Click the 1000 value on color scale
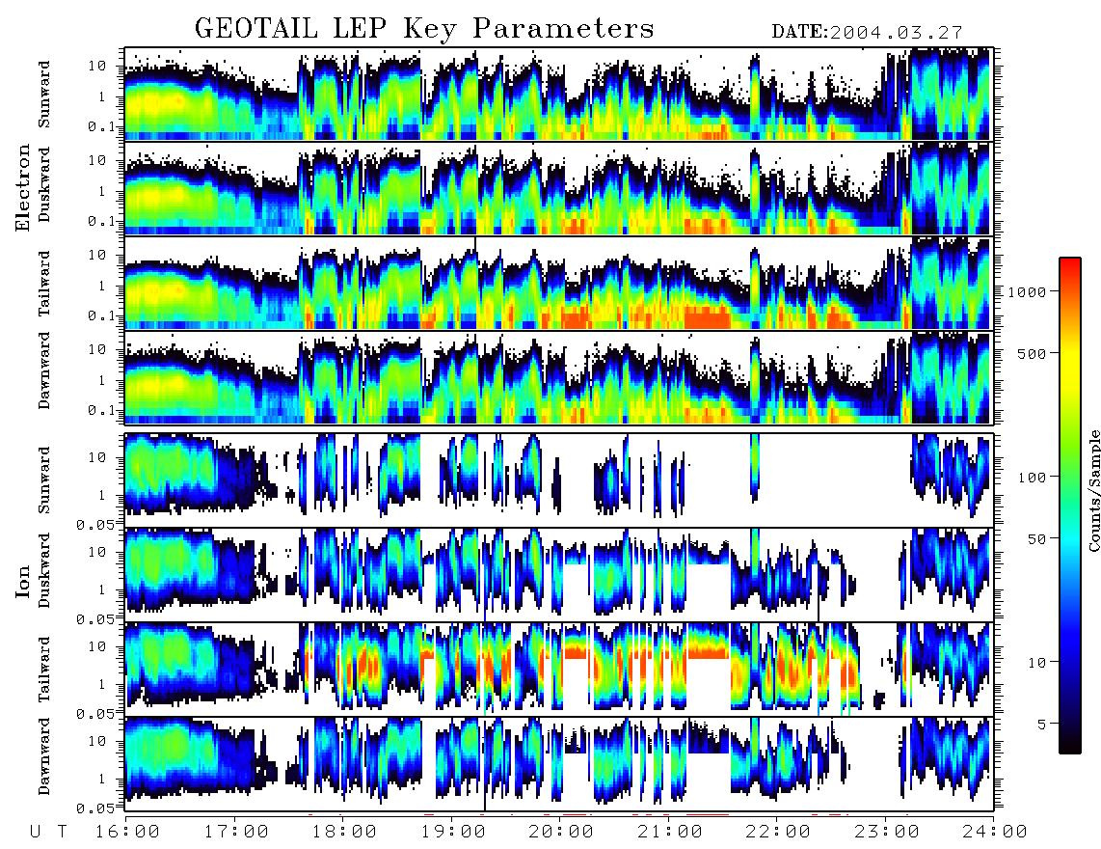 [x=1028, y=292]
